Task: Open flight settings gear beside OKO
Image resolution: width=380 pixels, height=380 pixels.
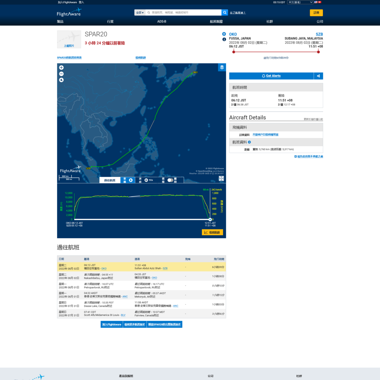Action: pos(224,34)
